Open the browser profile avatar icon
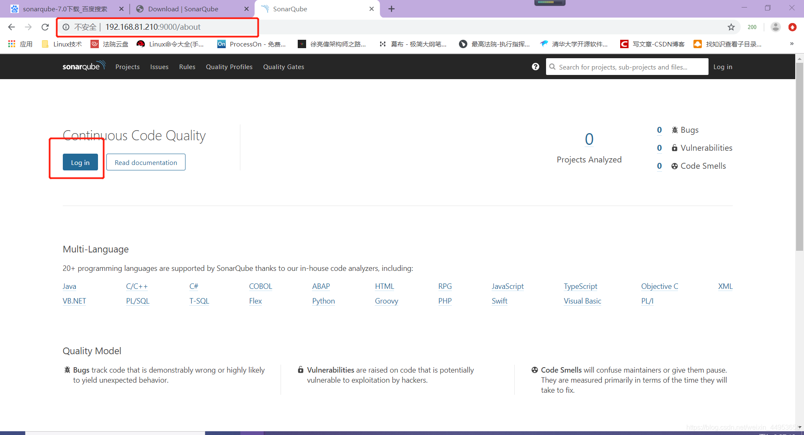 coord(776,27)
